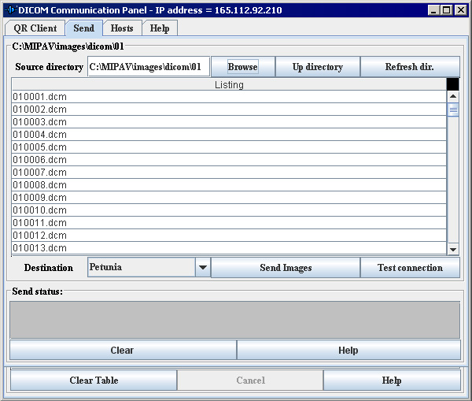Click the Clear Table button
The height and width of the screenshot is (401, 472).
[x=94, y=381]
